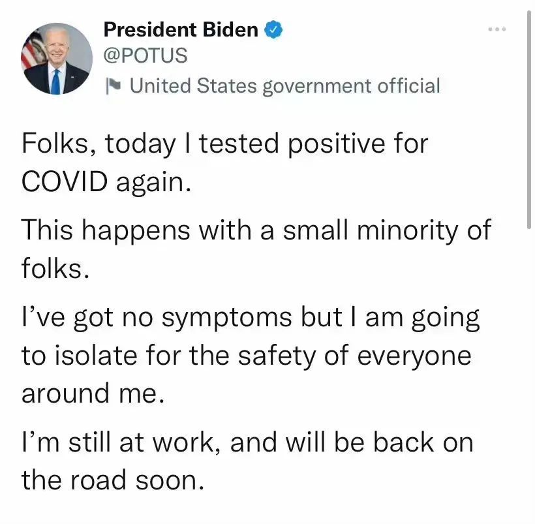Open the President Biden display name link
Viewport: 535px width, 524px height.
pyautogui.click(x=181, y=29)
